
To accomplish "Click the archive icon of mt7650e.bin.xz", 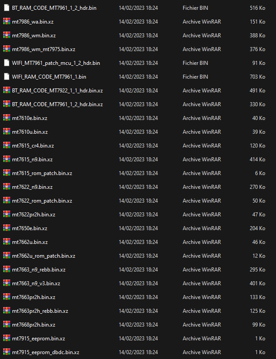I will pos(6,228).
